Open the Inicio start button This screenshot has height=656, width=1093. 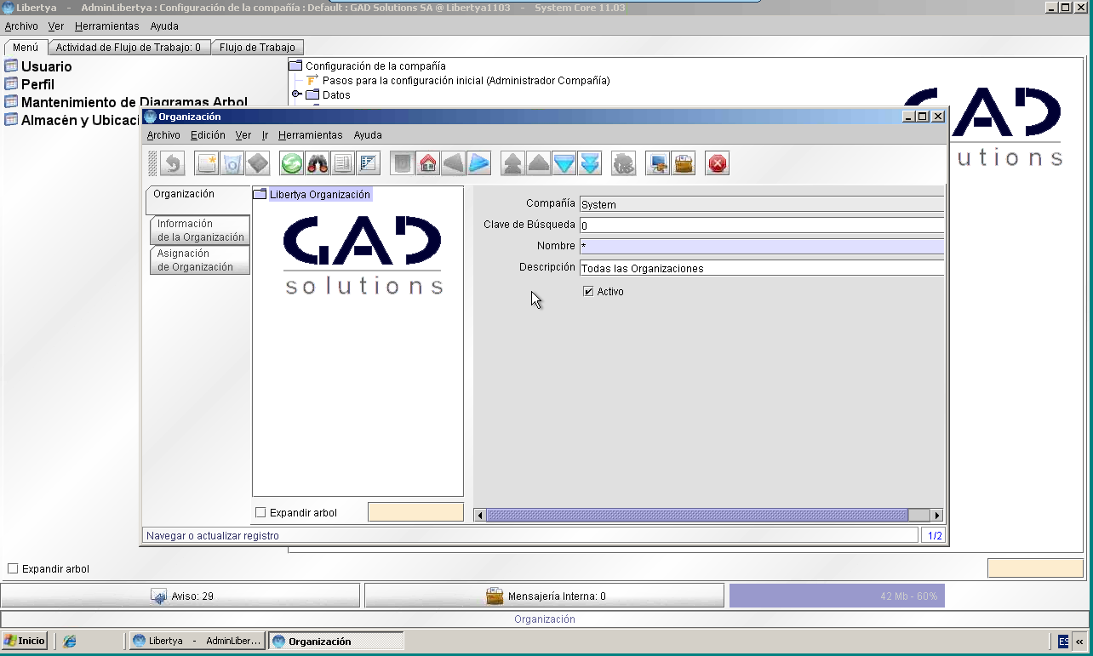pos(25,642)
